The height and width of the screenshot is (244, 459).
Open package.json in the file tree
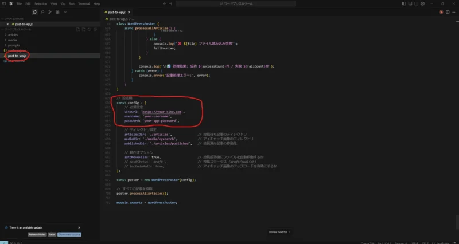[x=17, y=50]
